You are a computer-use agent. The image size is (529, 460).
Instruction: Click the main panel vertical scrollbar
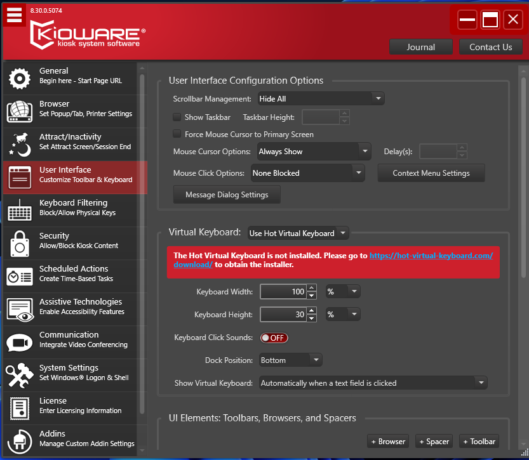(x=523, y=179)
